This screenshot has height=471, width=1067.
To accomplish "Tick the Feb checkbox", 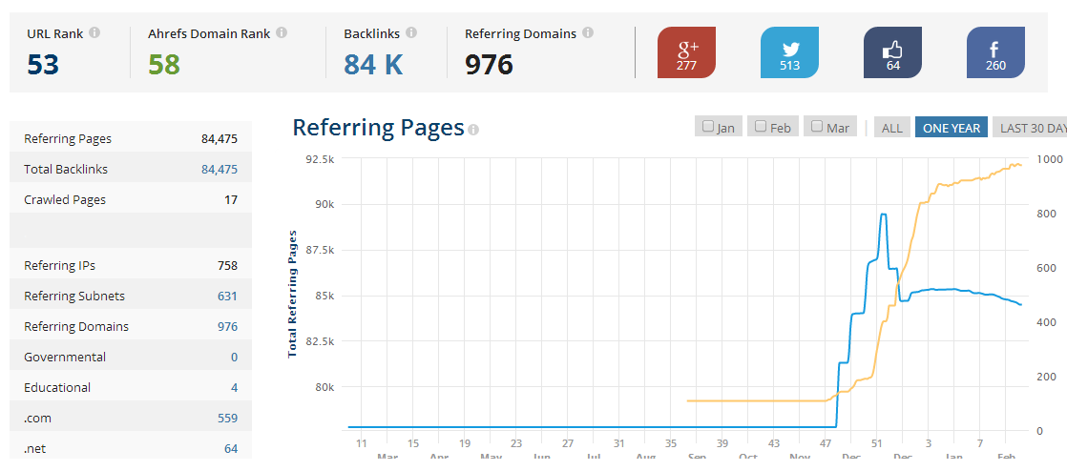I will point(761,127).
